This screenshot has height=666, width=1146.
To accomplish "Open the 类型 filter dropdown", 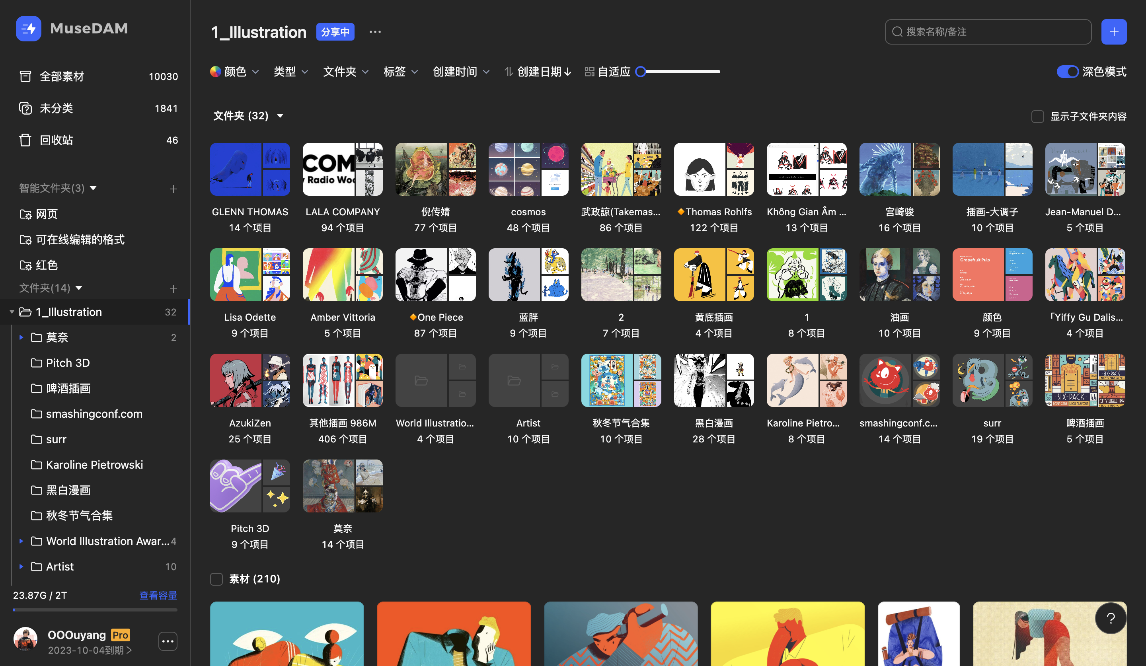I will point(291,72).
